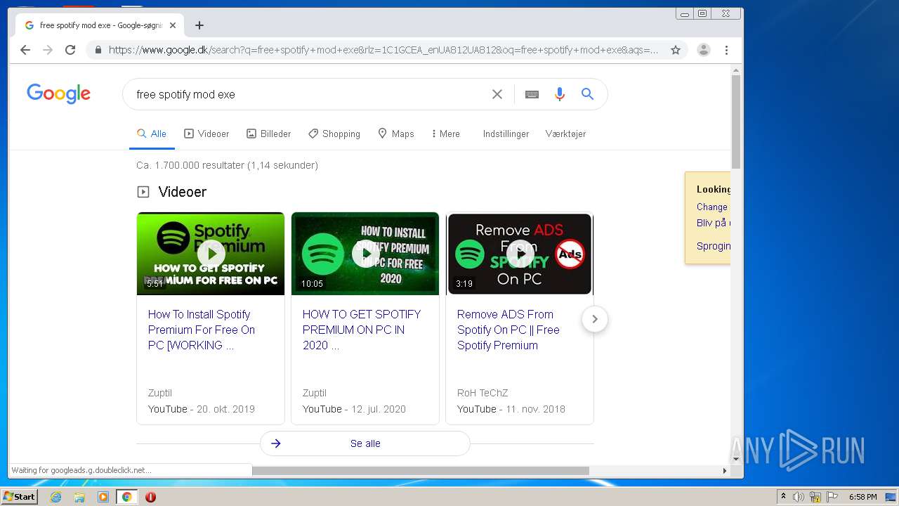Switch to the Videoer search tab
The image size is (899, 506).
(x=206, y=134)
